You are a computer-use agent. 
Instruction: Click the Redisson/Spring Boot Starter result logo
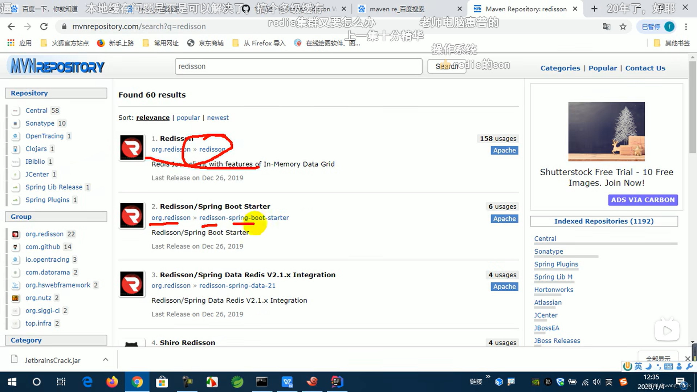(132, 216)
